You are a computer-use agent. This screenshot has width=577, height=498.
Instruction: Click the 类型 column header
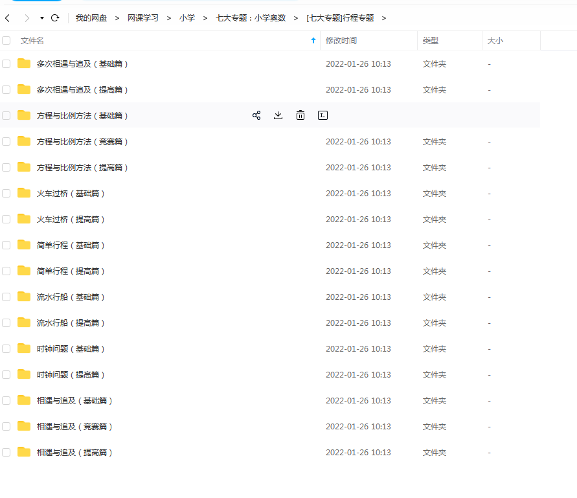click(431, 40)
